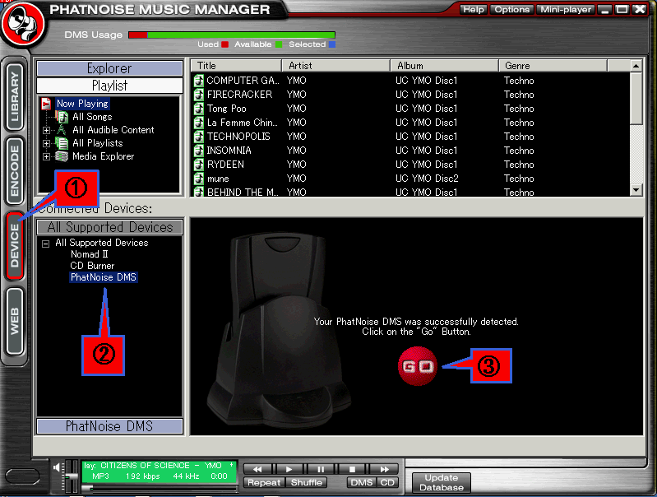Image resolution: width=657 pixels, height=497 pixels.
Task: Click the music file icon beside La Femme Chin...
Action: (x=199, y=123)
